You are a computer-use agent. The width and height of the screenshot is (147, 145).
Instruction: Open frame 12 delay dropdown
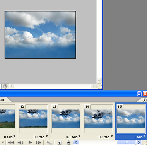tap(47, 136)
